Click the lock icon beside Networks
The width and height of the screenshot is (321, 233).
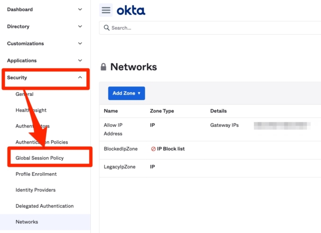pos(103,67)
